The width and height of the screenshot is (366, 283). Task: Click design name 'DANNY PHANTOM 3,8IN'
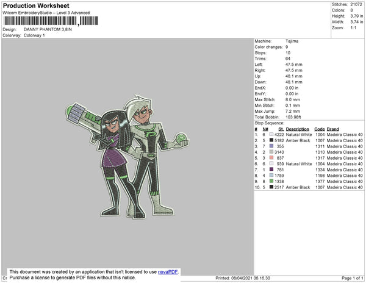[x=48, y=30]
